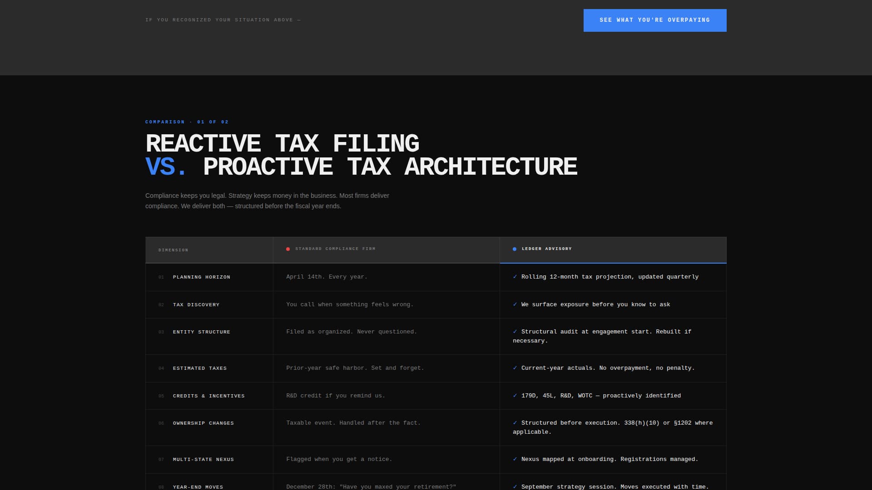Click the Tax Discovery row label
Screen dimensions: 872x490
[196, 305]
